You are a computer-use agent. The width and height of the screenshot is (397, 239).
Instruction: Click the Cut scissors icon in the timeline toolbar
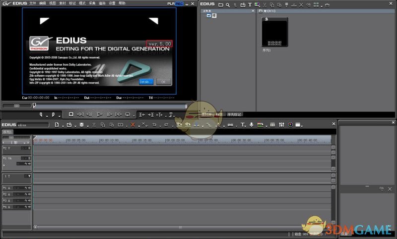94,125
